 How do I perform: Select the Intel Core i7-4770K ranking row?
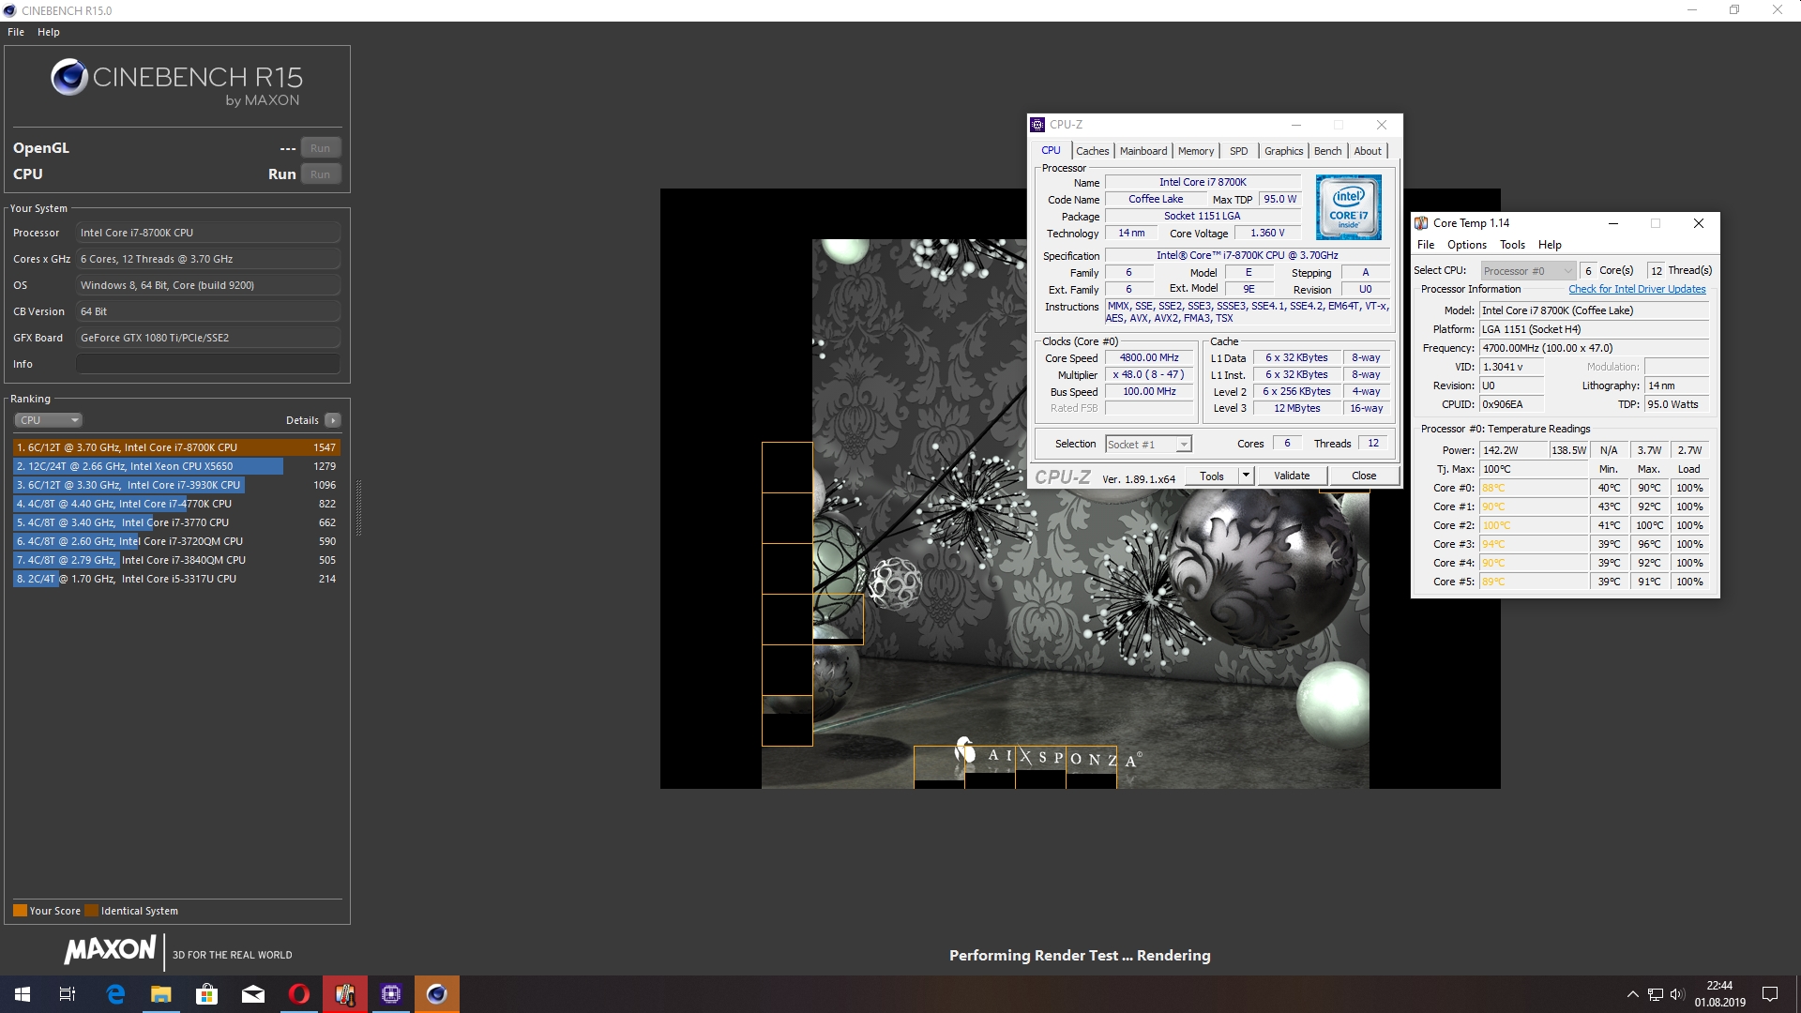(176, 504)
